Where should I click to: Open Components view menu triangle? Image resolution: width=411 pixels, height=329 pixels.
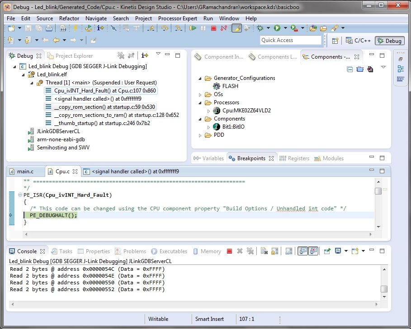point(383,68)
